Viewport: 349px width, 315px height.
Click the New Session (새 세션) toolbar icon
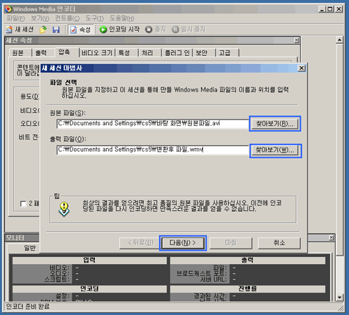coord(9,29)
